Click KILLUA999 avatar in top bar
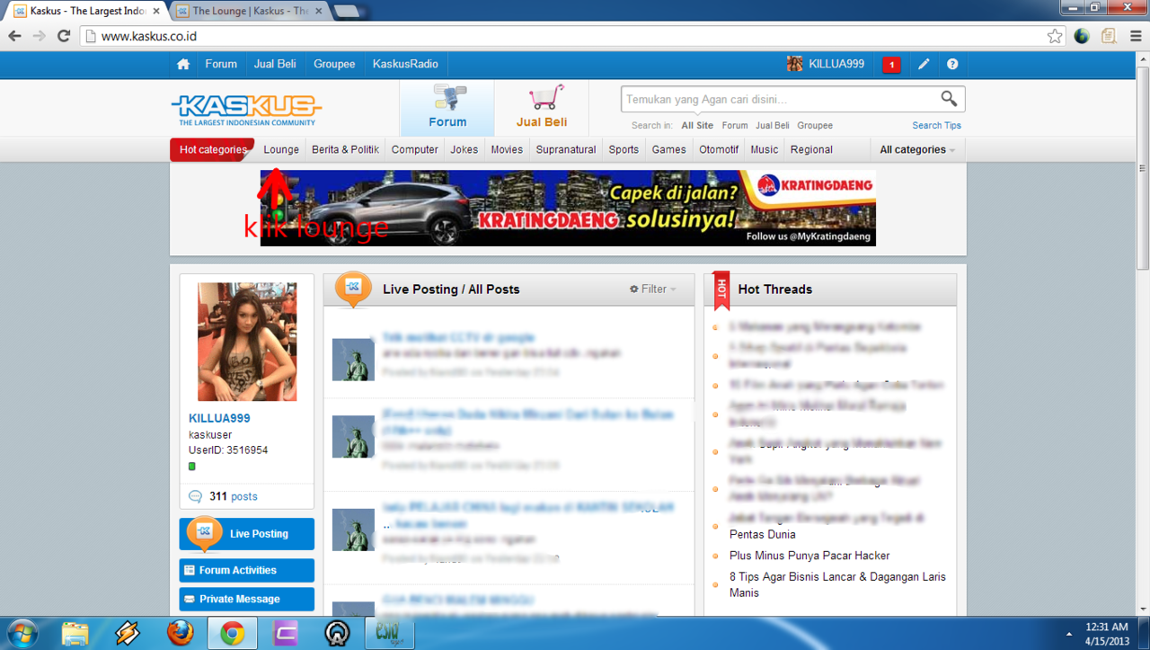The height and width of the screenshot is (650, 1150). [x=795, y=64]
